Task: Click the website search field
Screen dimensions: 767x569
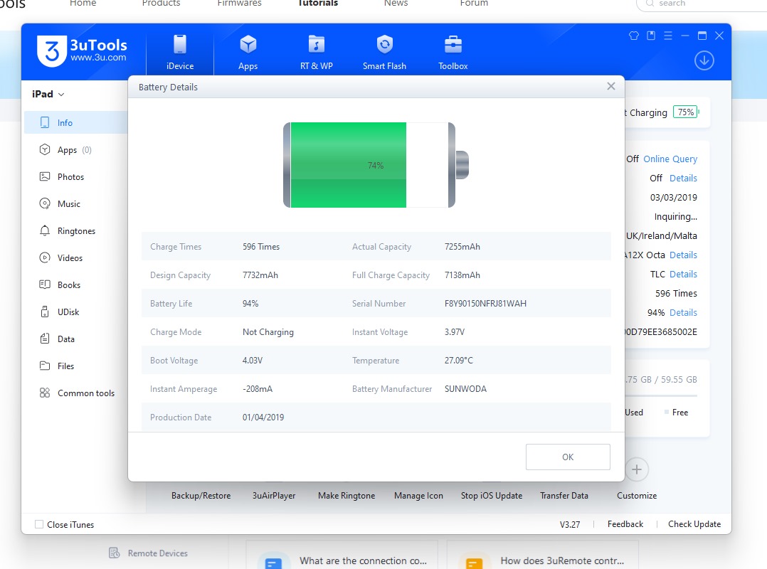Action: [x=702, y=4]
